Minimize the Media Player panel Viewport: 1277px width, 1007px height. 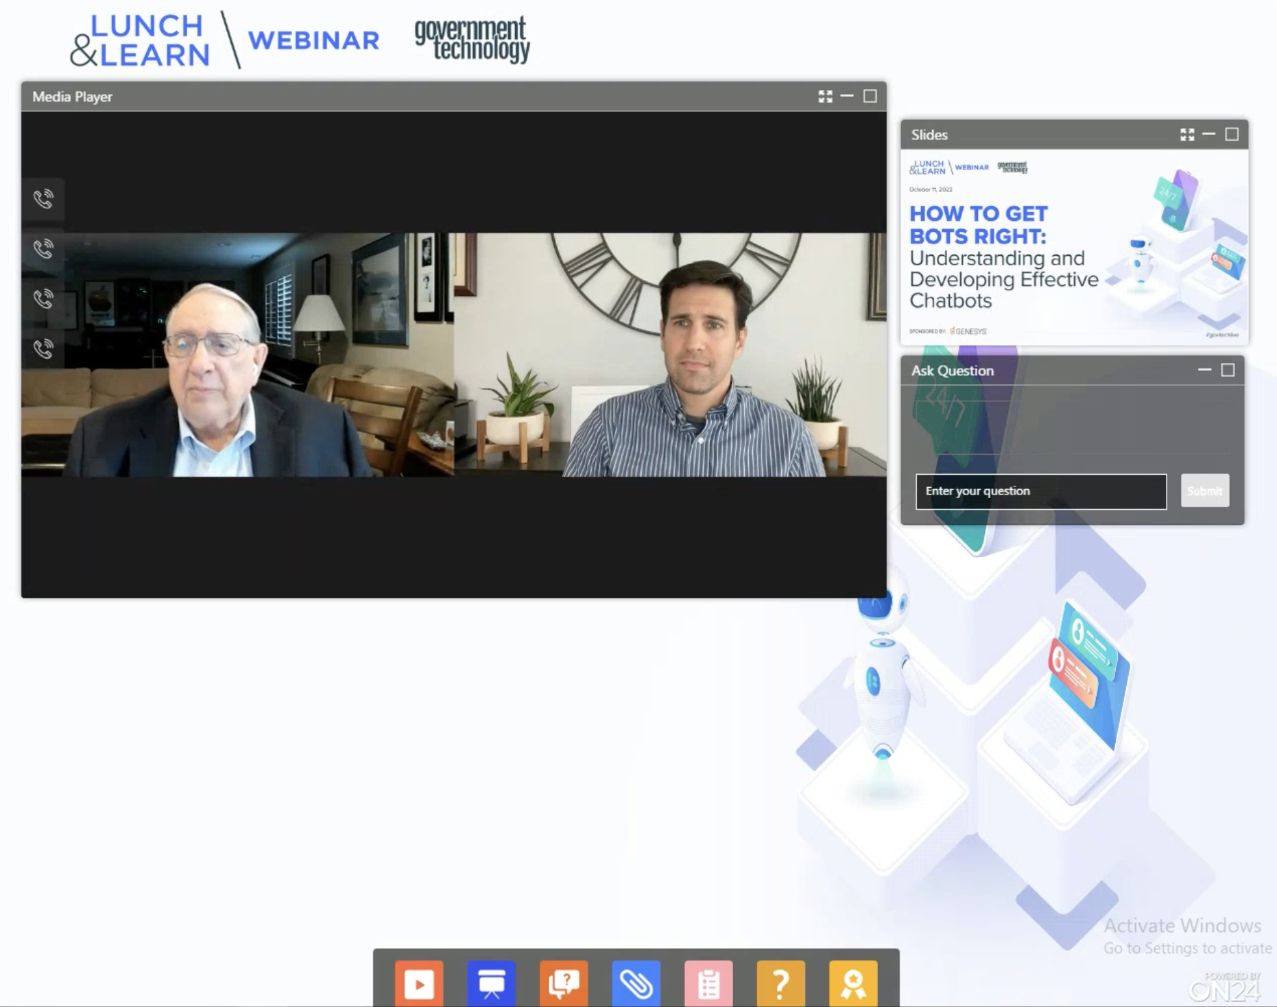[x=847, y=97]
